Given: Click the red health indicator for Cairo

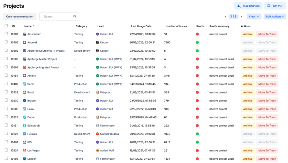Looking at the screenshot, I should coord(197,109).
